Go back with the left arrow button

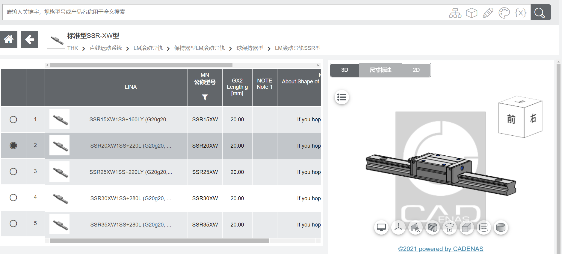(x=29, y=39)
